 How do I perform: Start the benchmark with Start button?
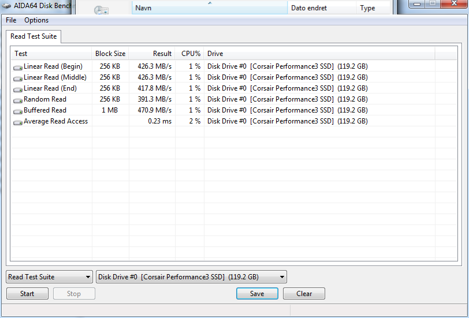tap(27, 294)
